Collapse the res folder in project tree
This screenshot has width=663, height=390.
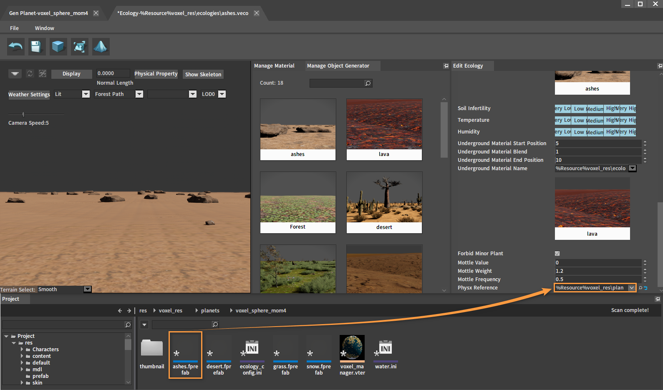(x=14, y=343)
